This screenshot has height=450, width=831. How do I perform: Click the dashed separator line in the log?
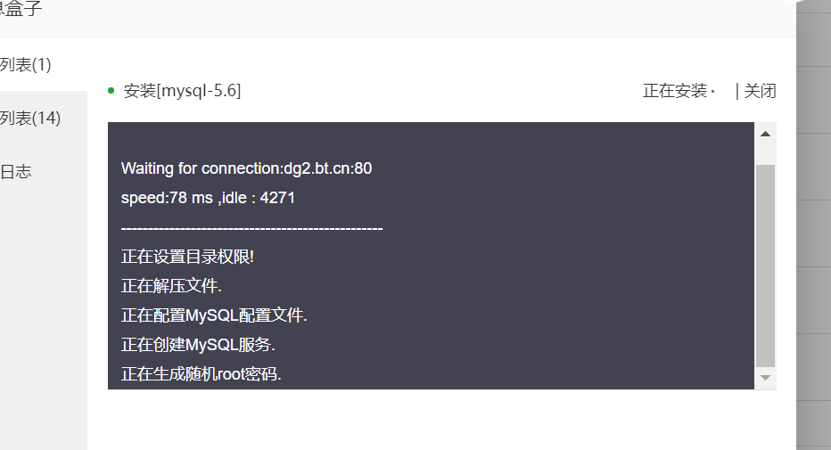pyautogui.click(x=251, y=229)
